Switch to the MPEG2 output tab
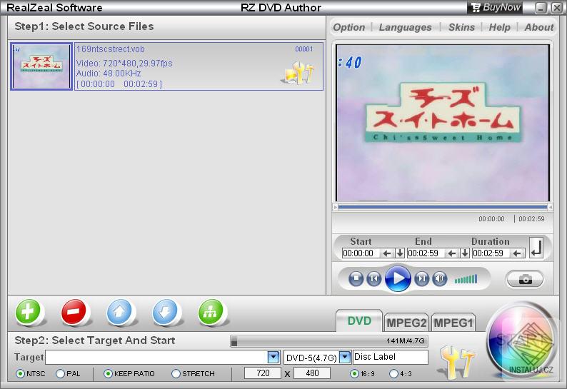The height and width of the screenshot is (389, 567). (406, 322)
